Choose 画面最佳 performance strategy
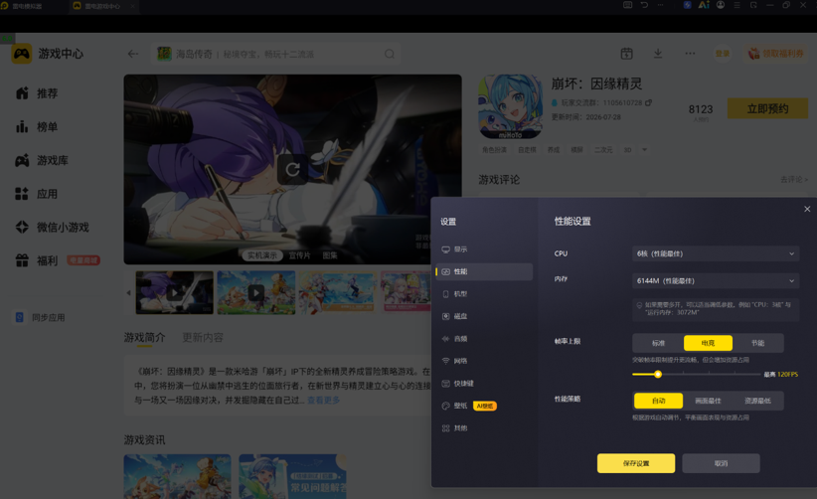 point(708,401)
